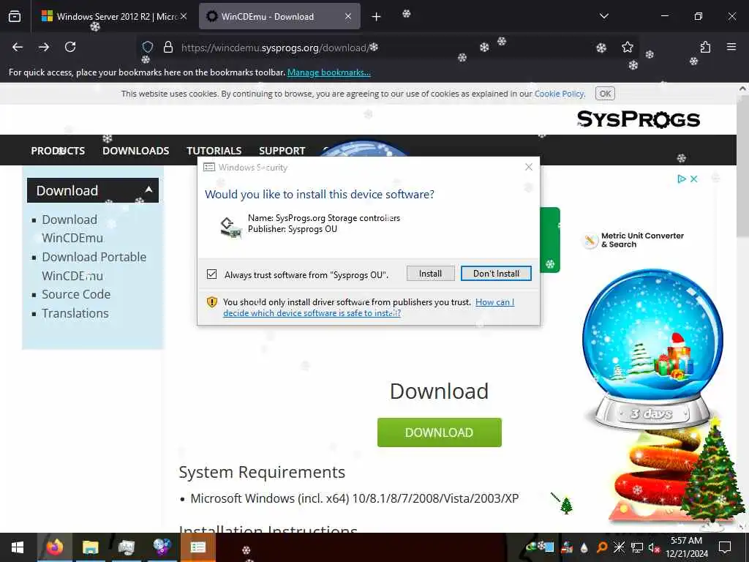The width and height of the screenshot is (749, 562).
Task: Open the SUPPORT menu
Action: coord(282,151)
